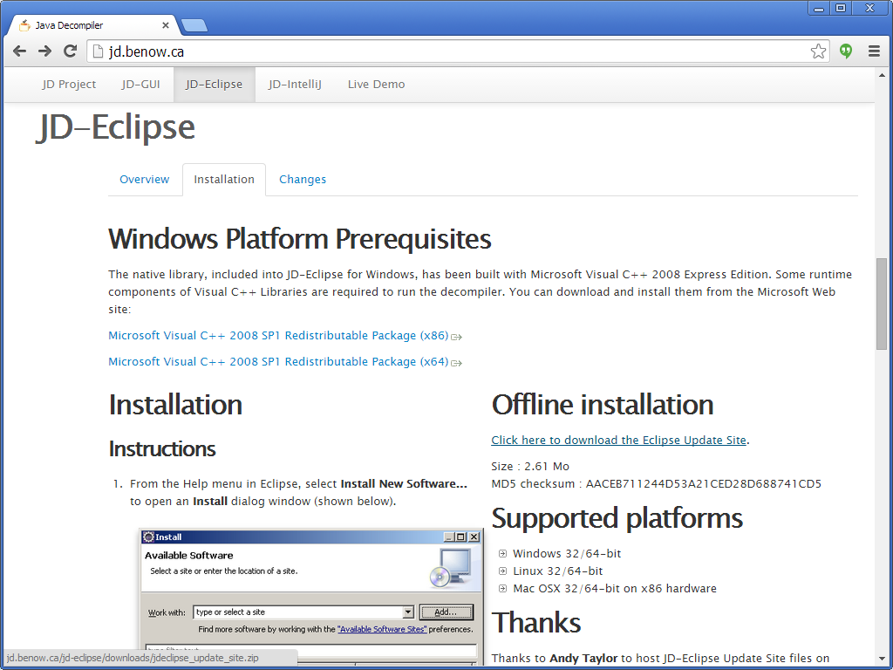Viewport: 893px width, 670px height.
Task: Open JD Project nav item
Action: 69,85
